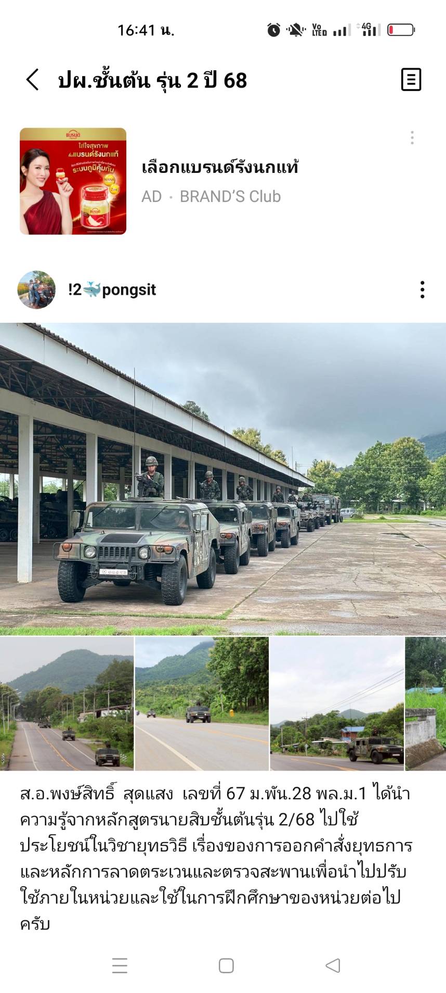Viewport: 446px width, 993px height.
Task: Open pongsit's profile avatar
Action: [x=36, y=290]
